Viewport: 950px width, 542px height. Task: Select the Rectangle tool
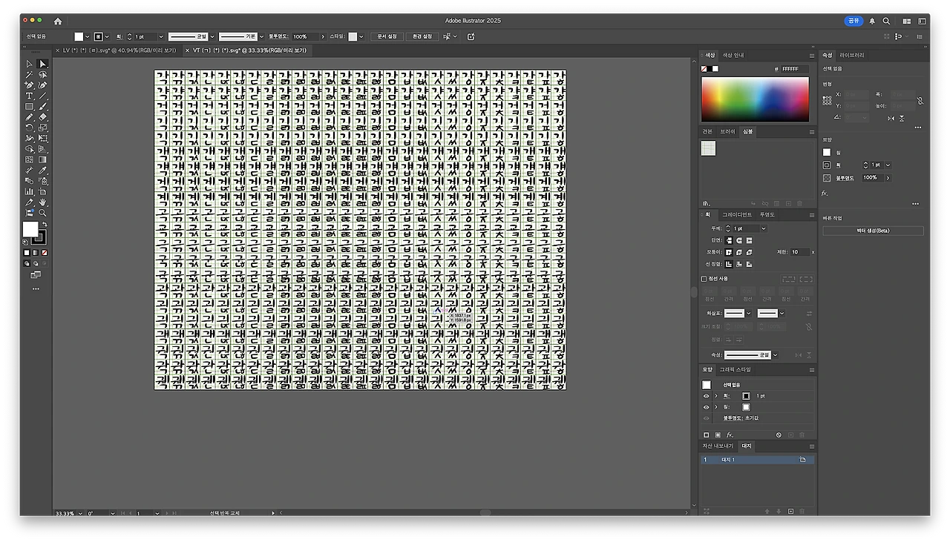point(28,106)
